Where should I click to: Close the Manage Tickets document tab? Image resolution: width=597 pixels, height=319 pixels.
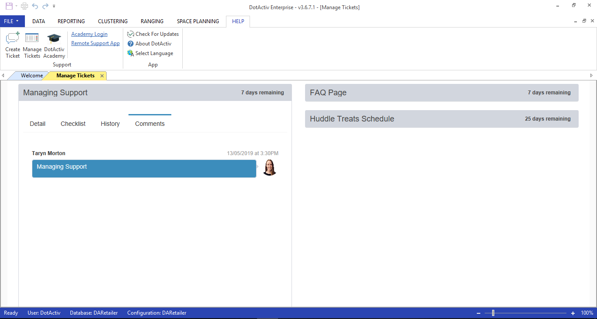[102, 76]
